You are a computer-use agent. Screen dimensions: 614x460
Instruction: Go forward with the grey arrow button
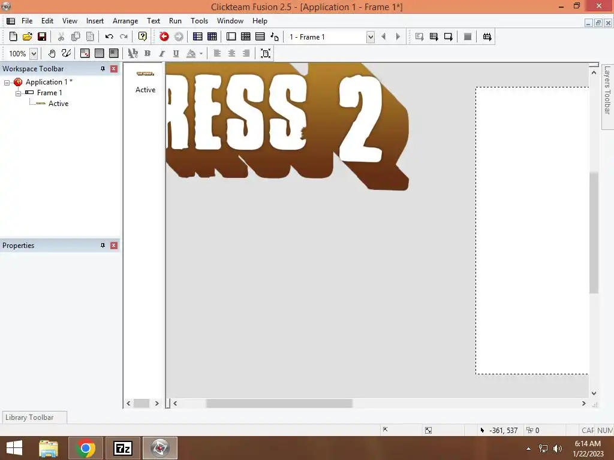[x=179, y=37]
